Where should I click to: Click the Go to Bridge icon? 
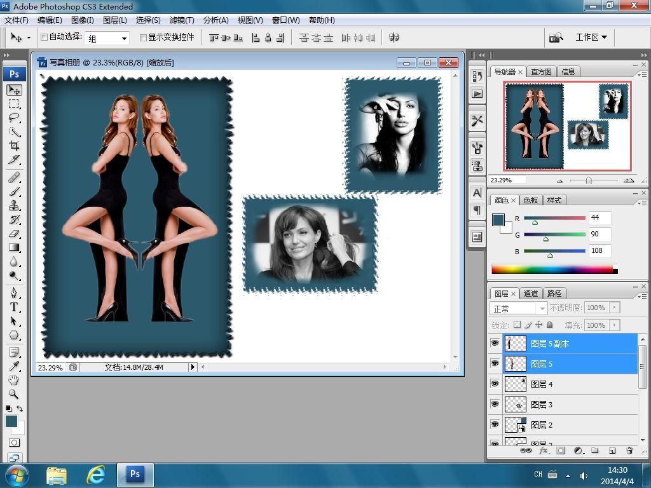pos(556,37)
